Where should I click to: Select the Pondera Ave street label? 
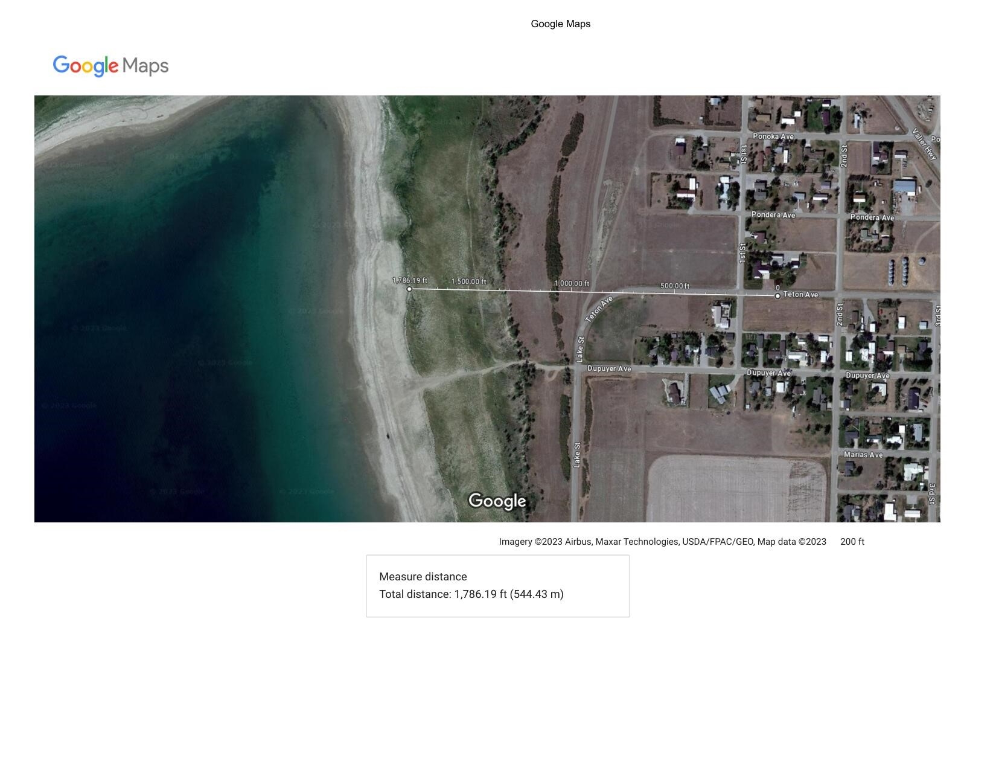773,214
